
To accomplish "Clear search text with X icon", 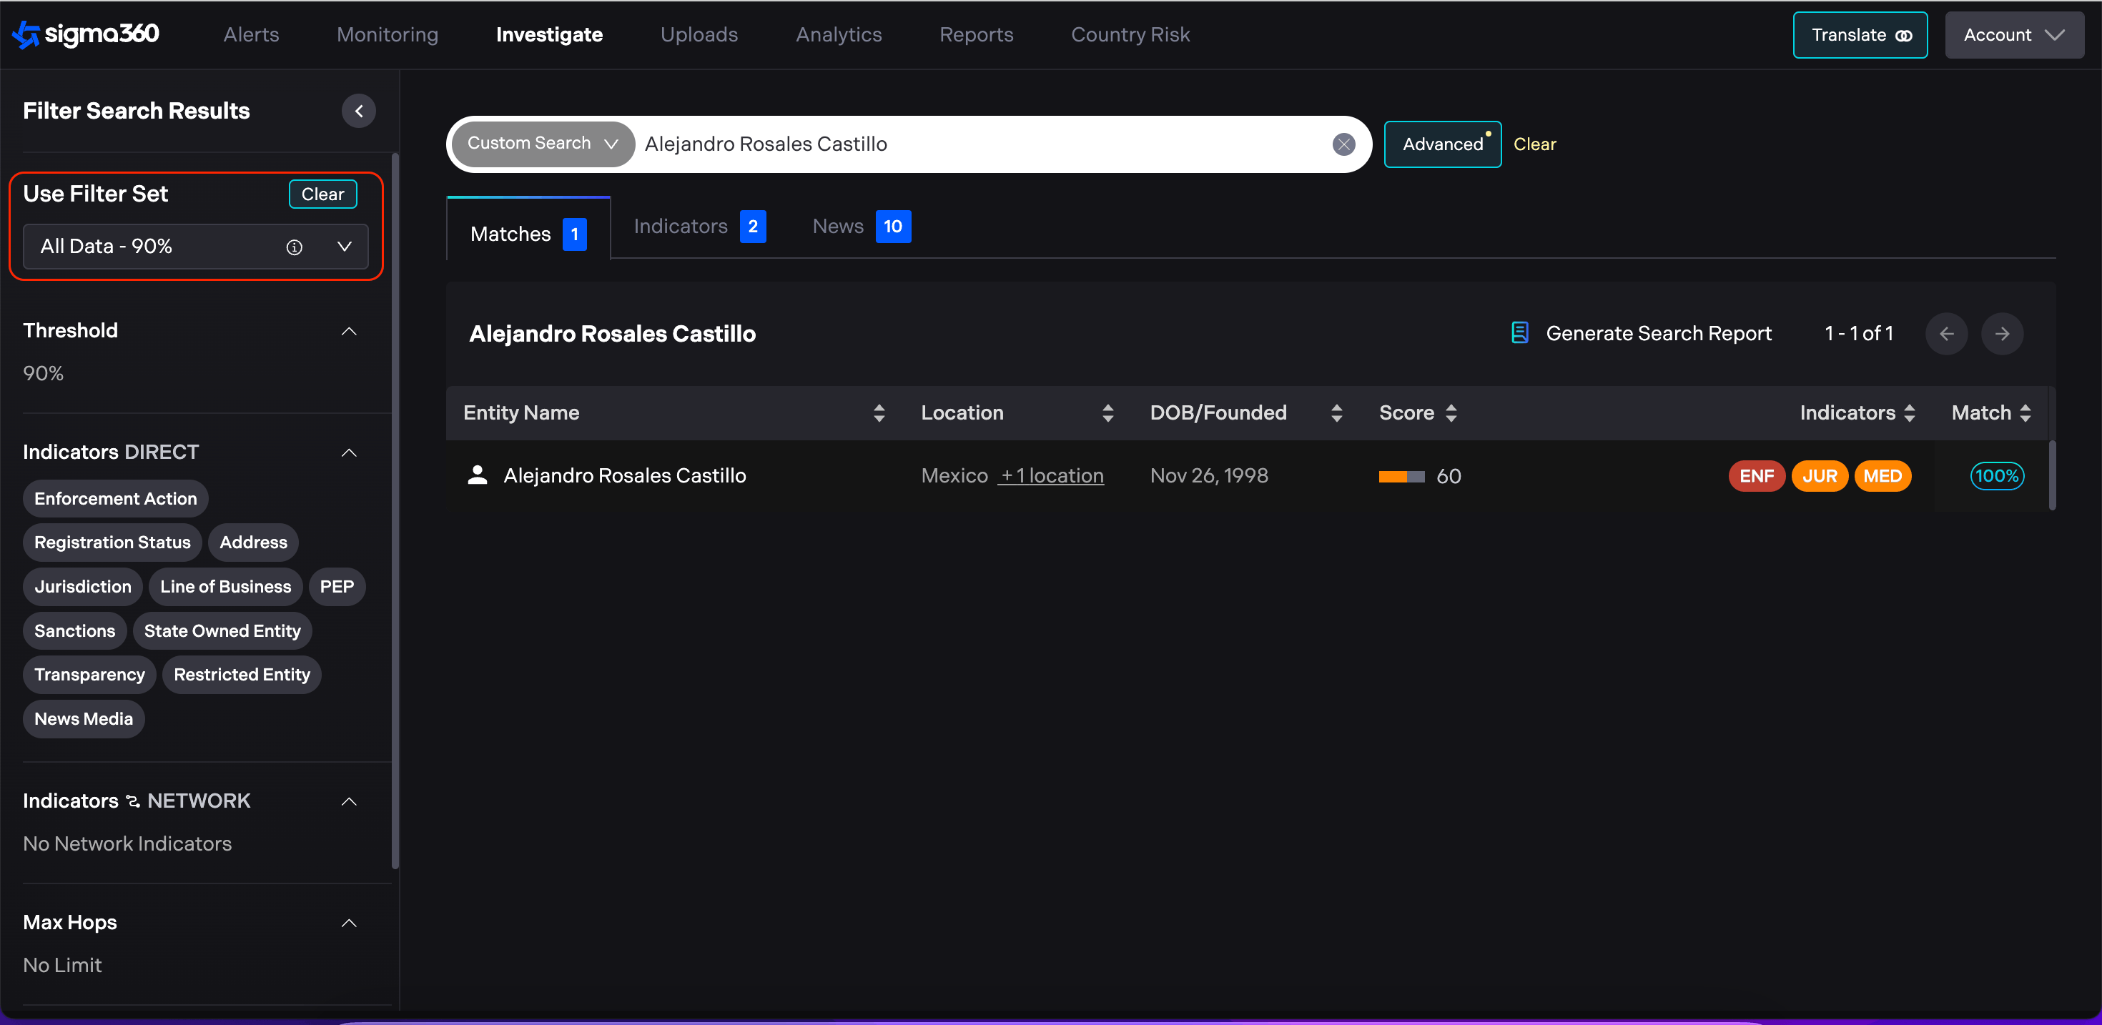I will click(1343, 144).
